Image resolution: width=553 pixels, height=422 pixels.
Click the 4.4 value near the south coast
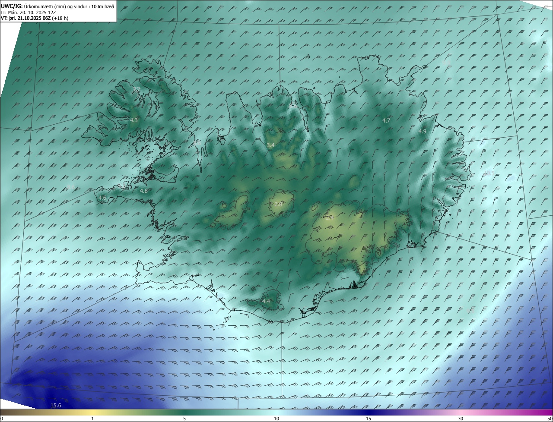click(266, 301)
